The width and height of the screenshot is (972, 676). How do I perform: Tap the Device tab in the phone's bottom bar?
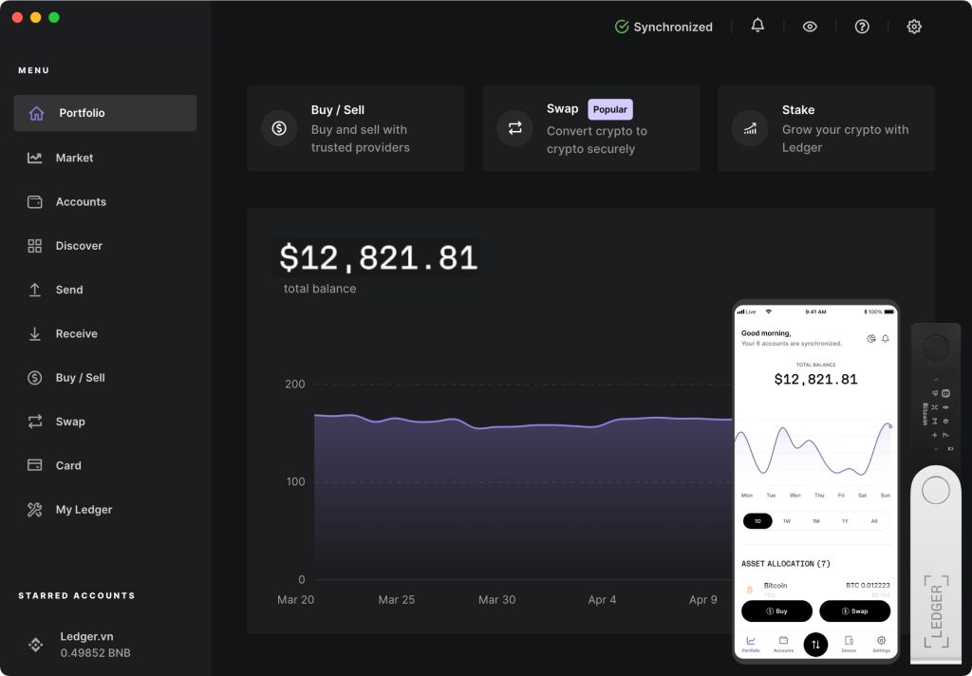point(849,645)
